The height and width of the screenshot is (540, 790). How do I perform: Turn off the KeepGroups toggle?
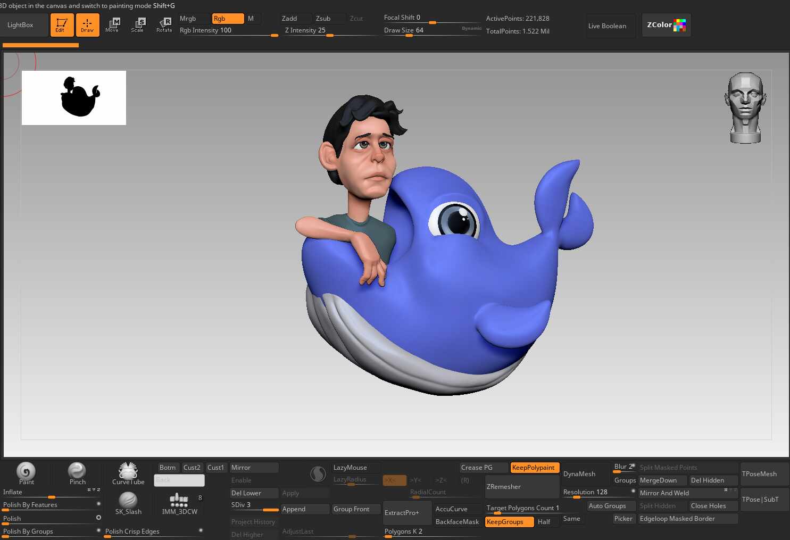[x=509, y=522]
